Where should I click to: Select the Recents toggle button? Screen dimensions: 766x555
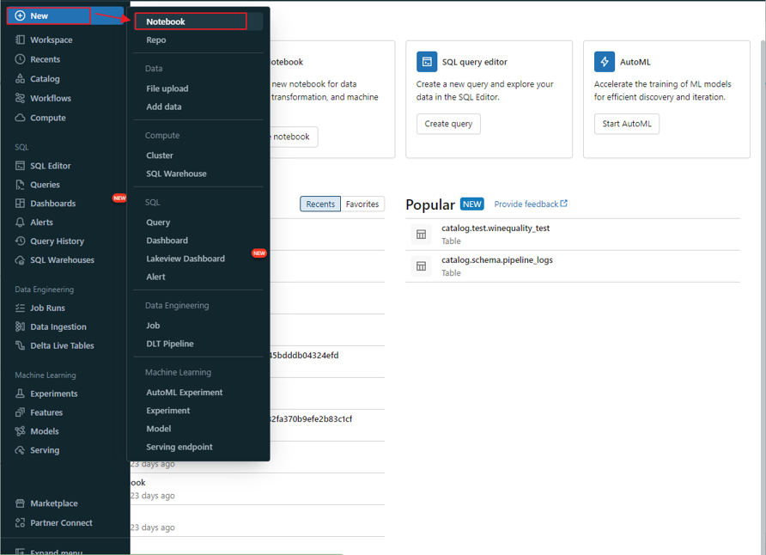point(320,204)
